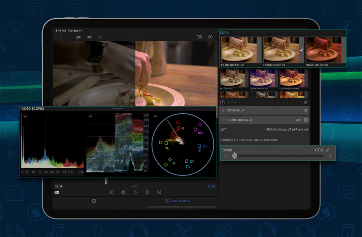The height and width of the screenshot is (237, 362).
Task: Jump to clip start
Action: click(x=111, y=193)
